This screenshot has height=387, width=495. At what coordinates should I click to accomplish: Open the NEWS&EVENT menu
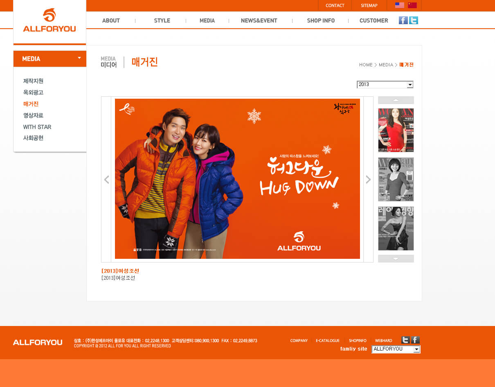tap(259, 20)
